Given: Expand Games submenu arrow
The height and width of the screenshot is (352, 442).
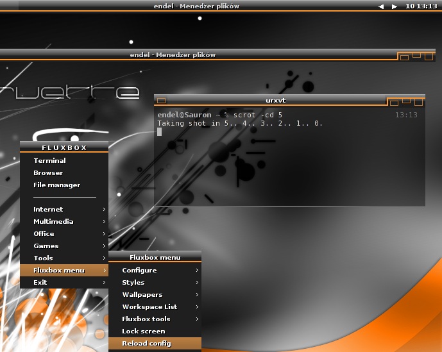Looking at the screenshot, I should [104, 246].
